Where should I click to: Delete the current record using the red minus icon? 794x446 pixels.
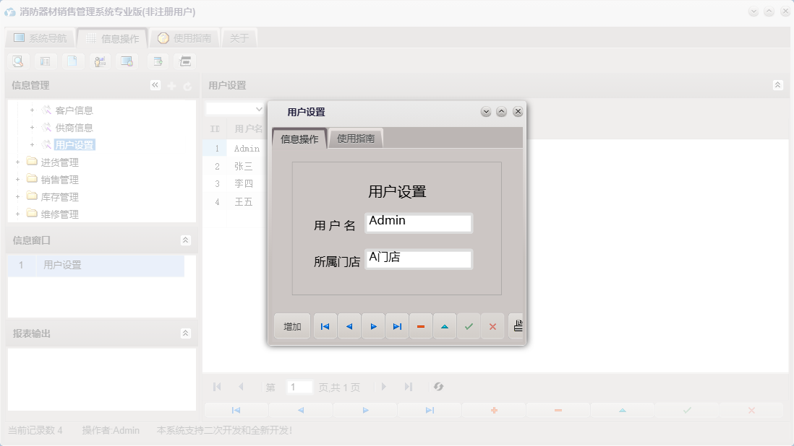(x=421, y=326)
